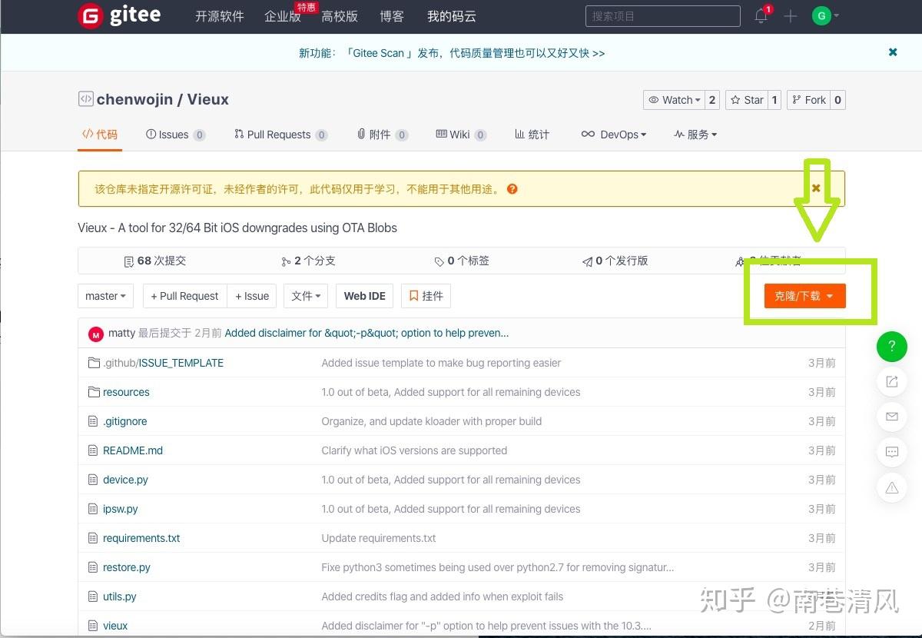Click the 挂件 widget button
Viewport: 922px width, 638px height.
tap(426, 296)
